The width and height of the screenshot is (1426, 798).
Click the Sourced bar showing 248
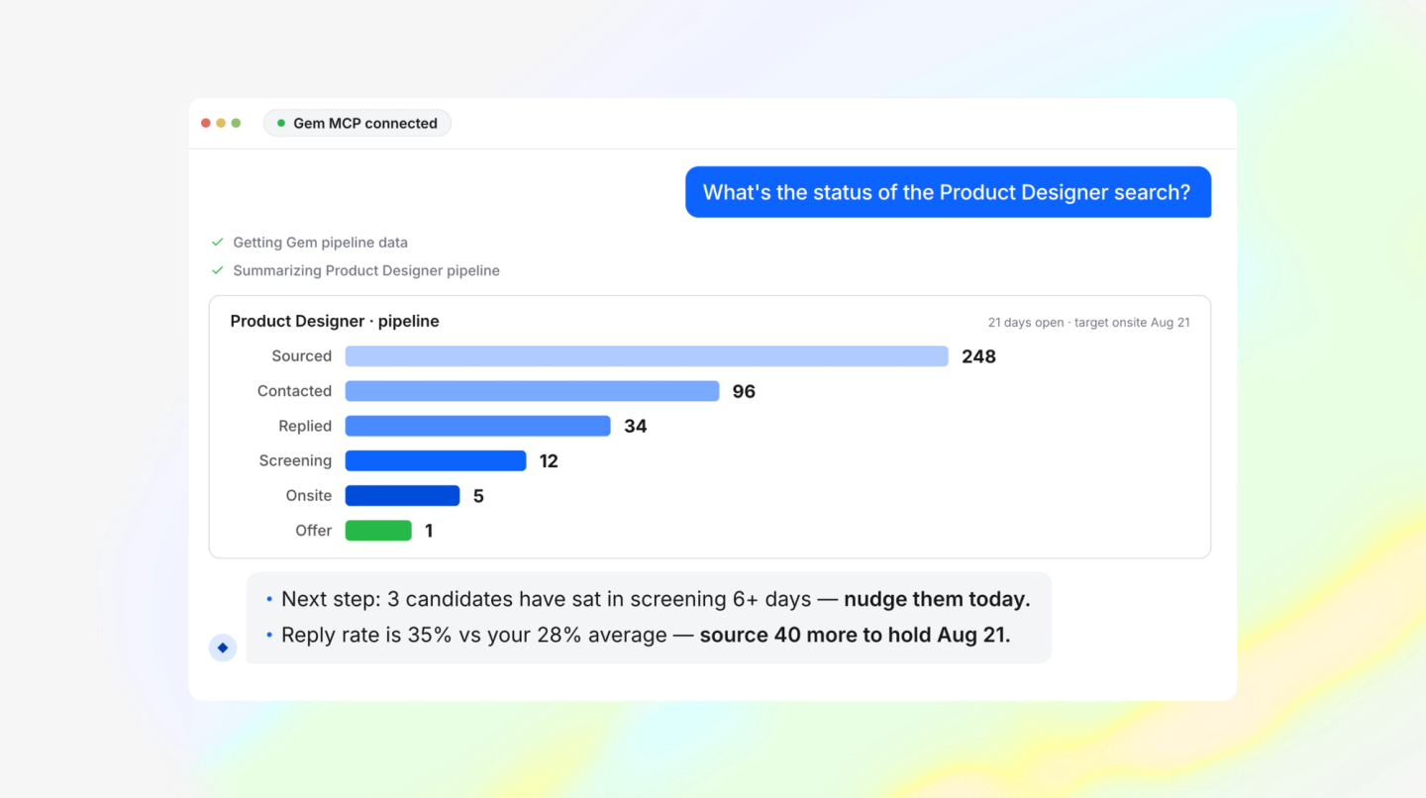click(647, 356)
